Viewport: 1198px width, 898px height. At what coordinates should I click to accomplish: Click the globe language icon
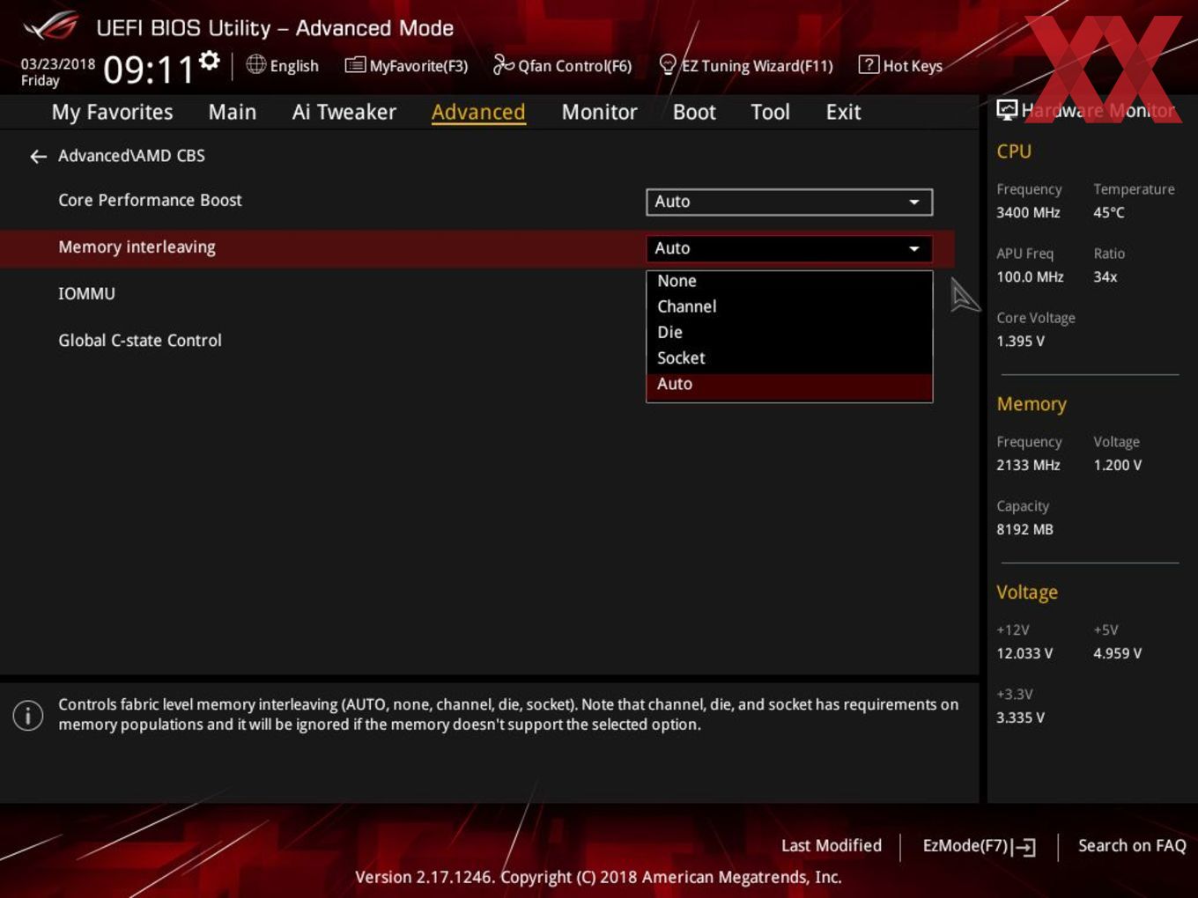point(255,64)
